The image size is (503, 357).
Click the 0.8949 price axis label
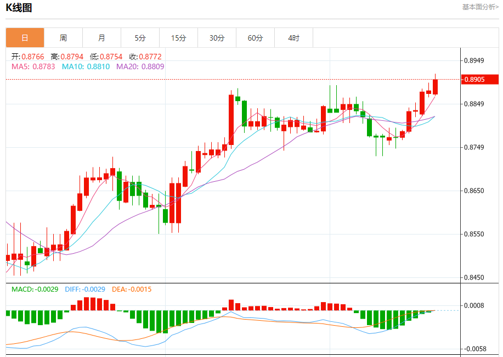pyautogui.click(x=474, y=60)
